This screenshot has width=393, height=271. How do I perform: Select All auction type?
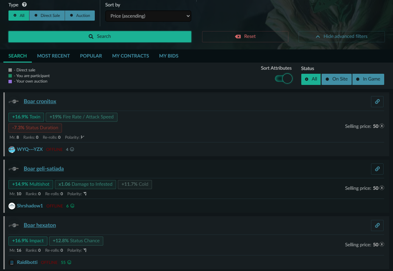coord(19,16)
